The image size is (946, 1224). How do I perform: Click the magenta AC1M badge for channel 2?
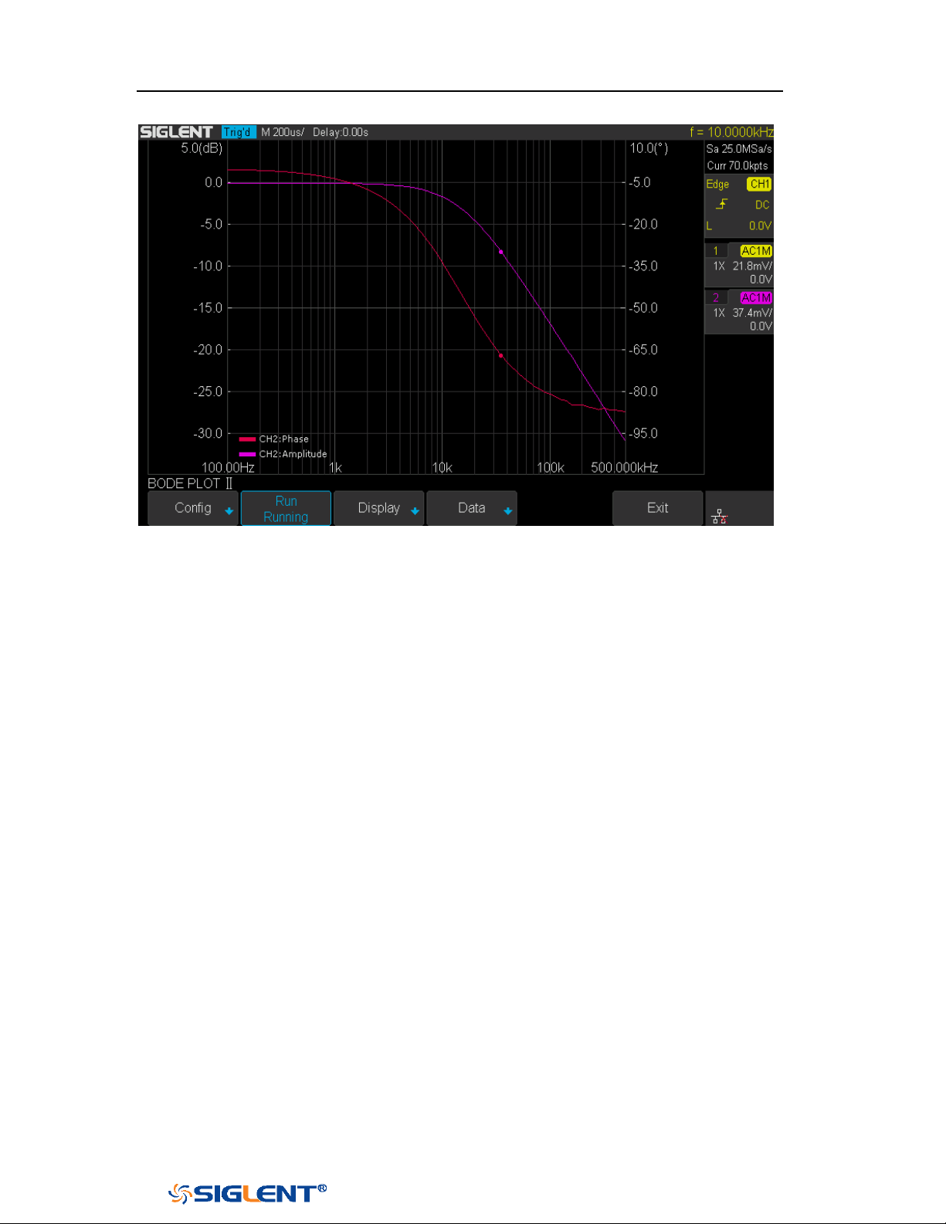point(756,298)
